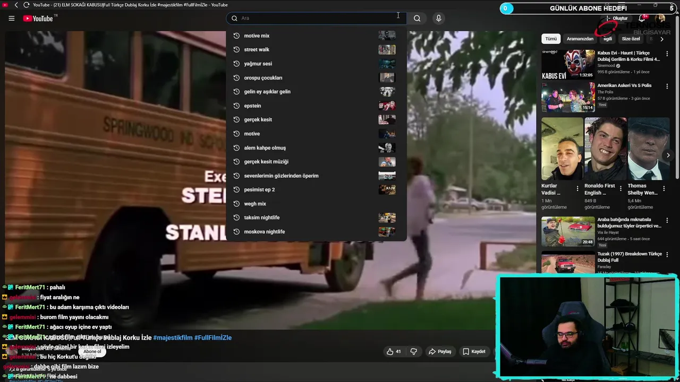Viewport: 680px width, 382px height.
Task: Select 'alem kahpe olmuş' suggestion
Action: (x=316, y=147)
